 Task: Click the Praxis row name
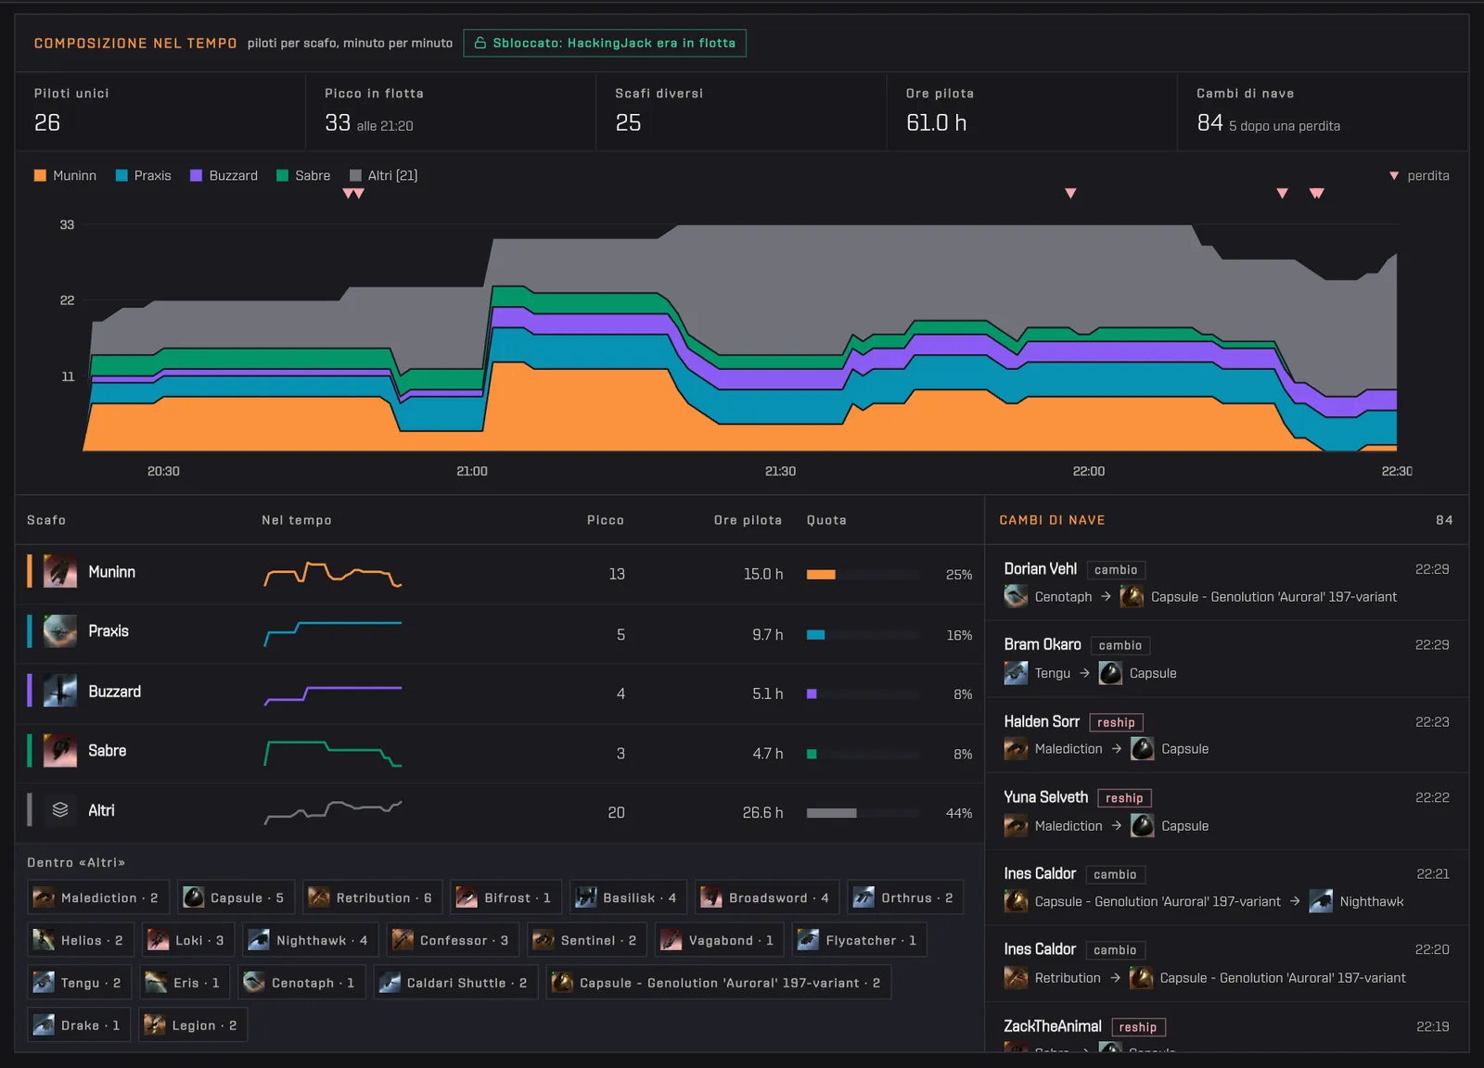click(x=109, y=631)
